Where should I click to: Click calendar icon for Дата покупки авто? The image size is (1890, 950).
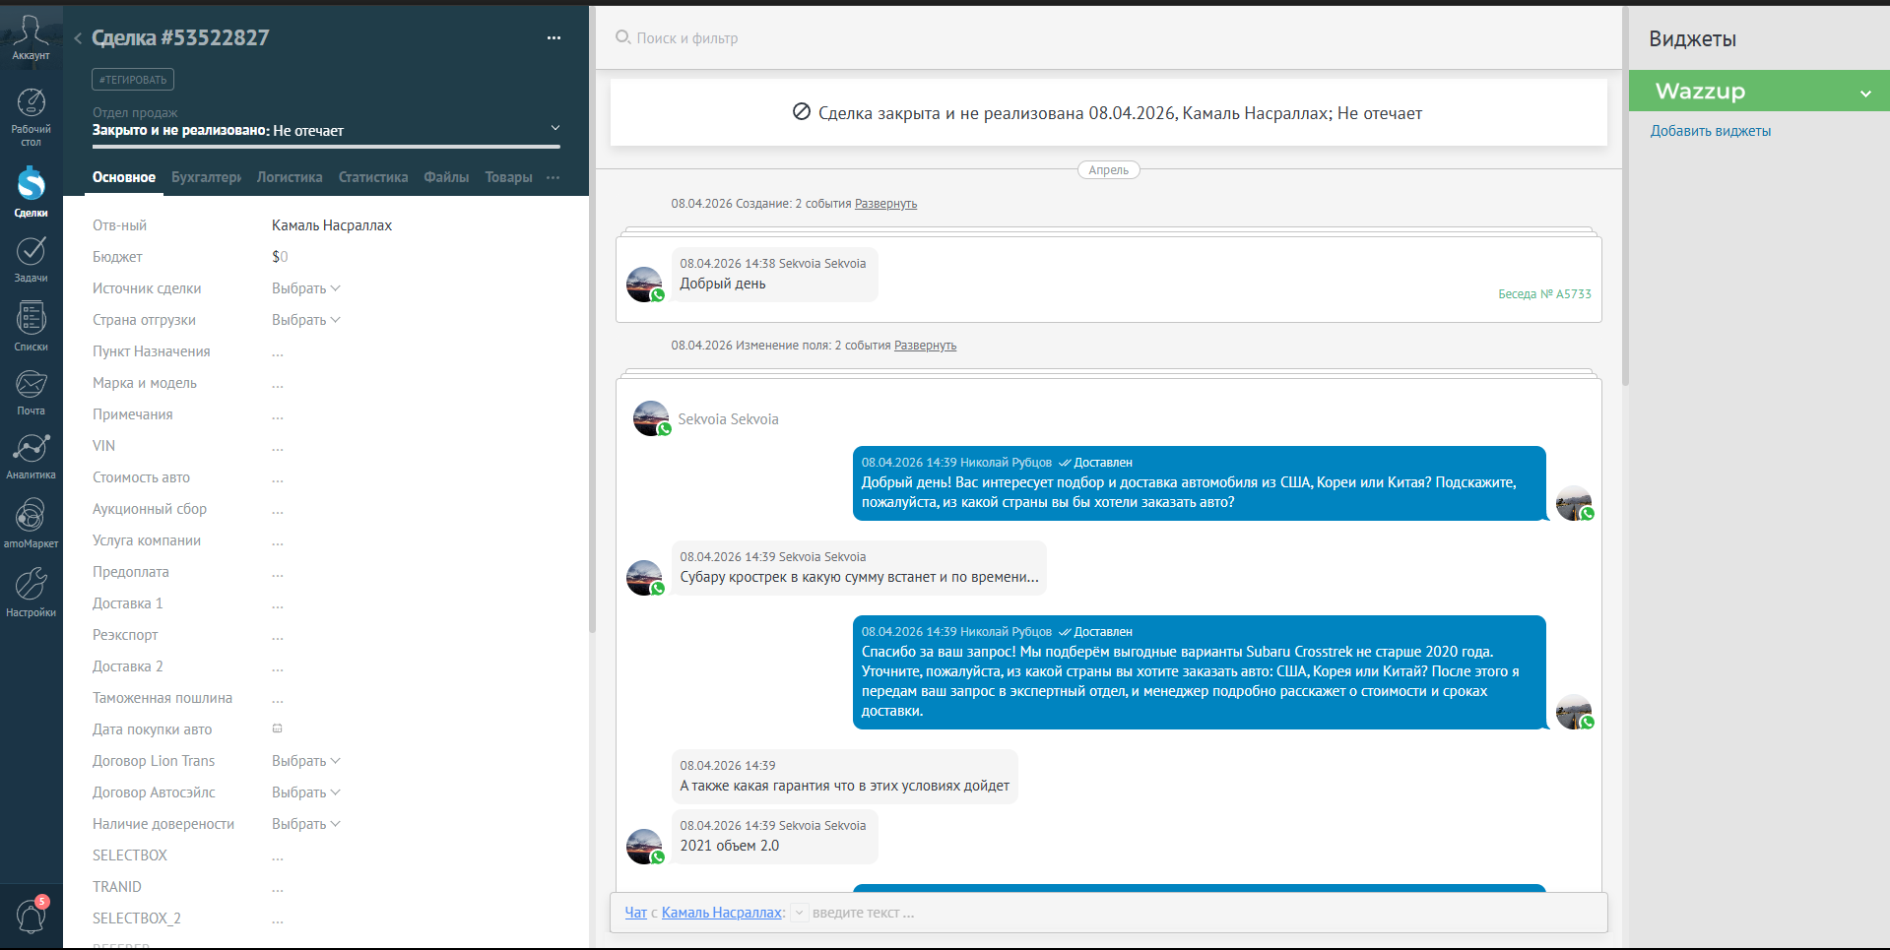[277, 728]
